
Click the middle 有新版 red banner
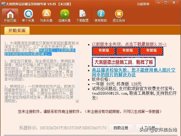[x=128, y=51]
